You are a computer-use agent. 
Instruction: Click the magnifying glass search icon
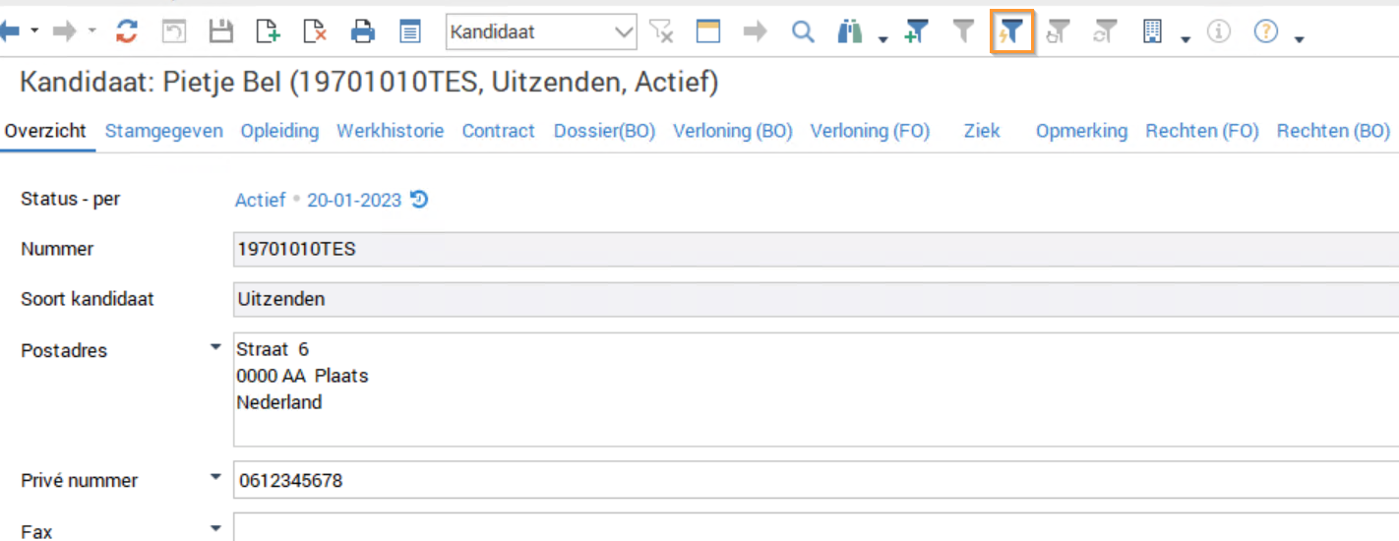pyautogui.click(x=804, y=31)
